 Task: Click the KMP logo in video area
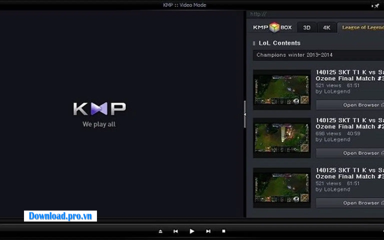point(99,108)
